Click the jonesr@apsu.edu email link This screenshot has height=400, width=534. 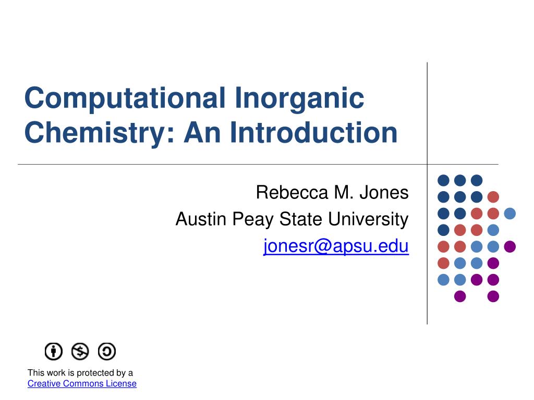(x=336, y=246)
